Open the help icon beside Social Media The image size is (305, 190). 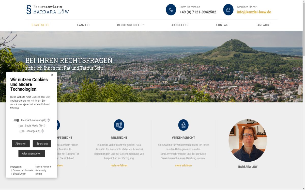44,125
